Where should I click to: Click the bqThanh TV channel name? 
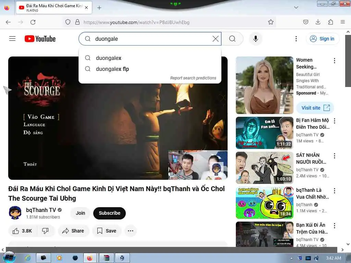[41, 210]
